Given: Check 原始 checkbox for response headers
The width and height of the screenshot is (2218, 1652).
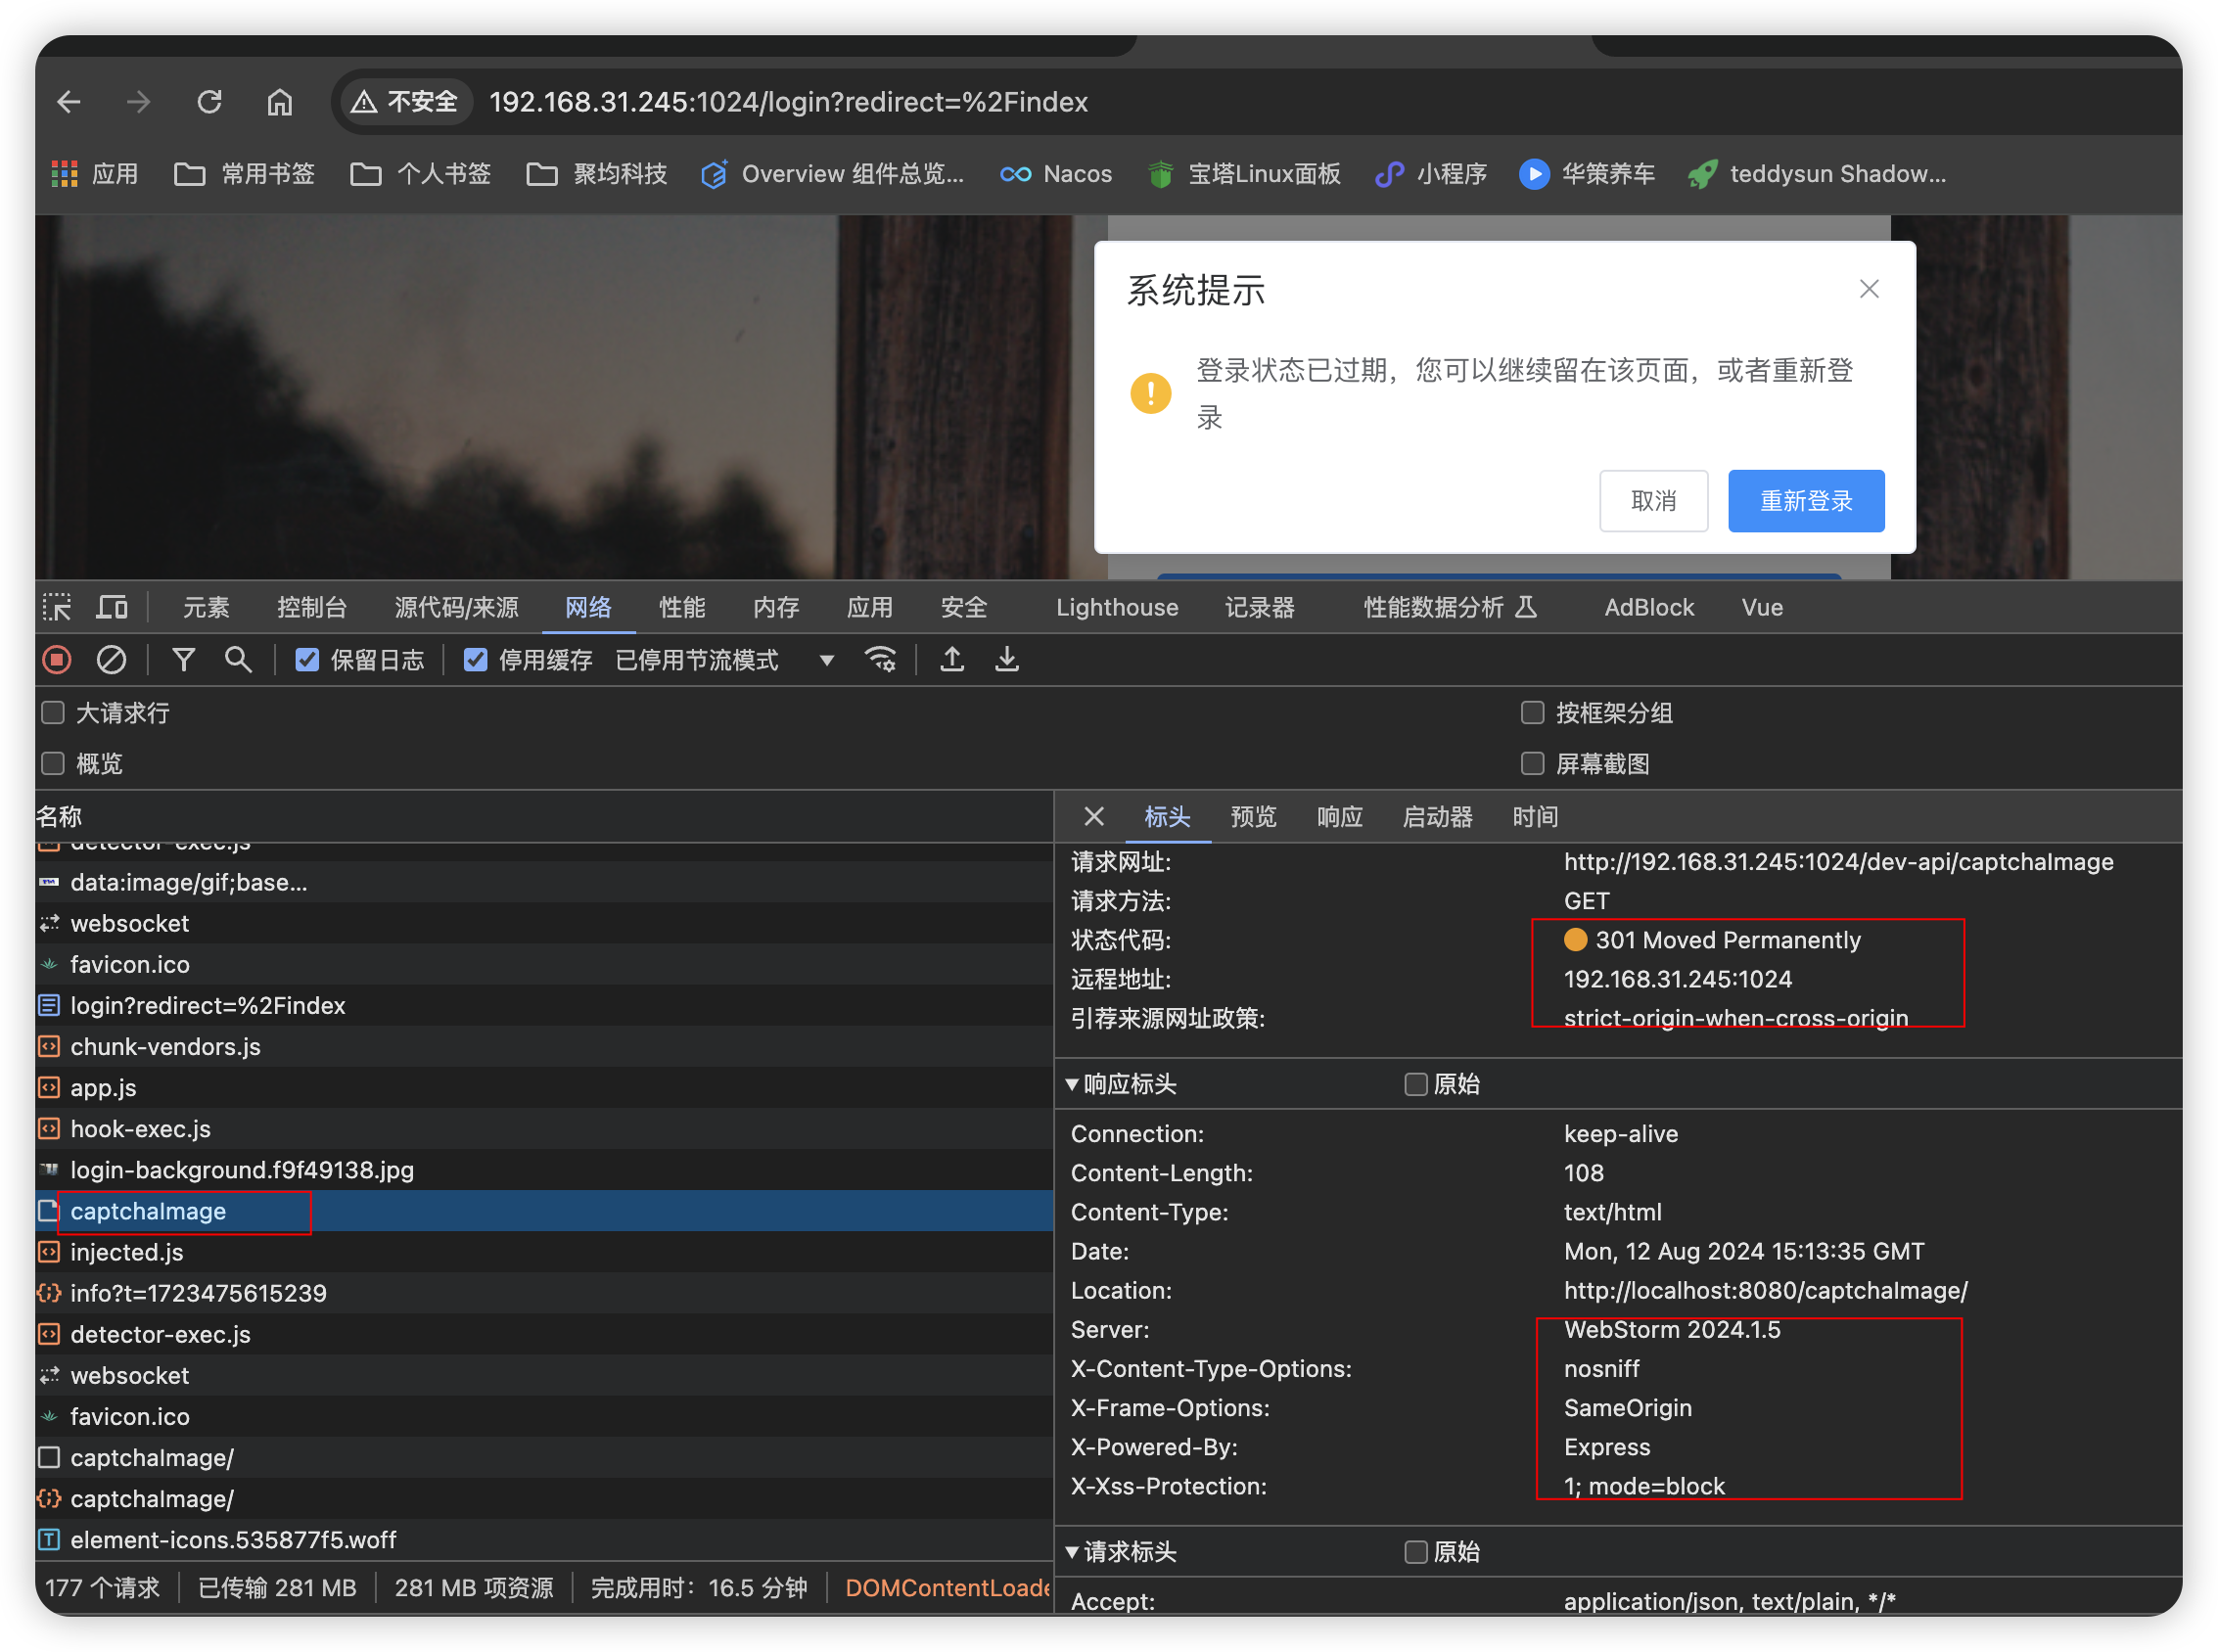Looking at the screenshot, I should click(x=1415, y=1084).
